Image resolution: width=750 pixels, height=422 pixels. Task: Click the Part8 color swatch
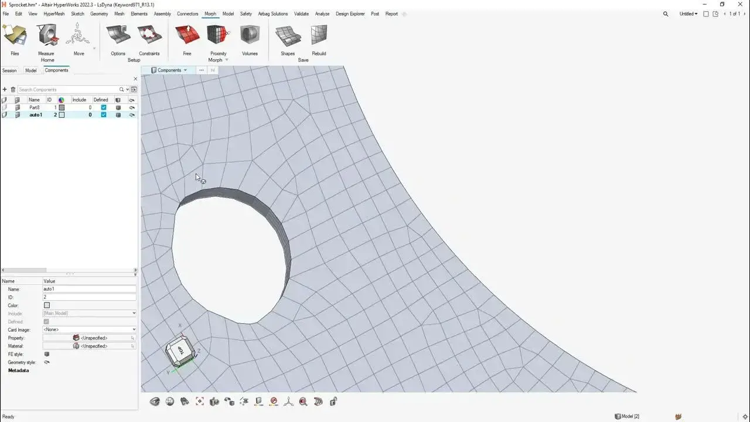click(62, 108)
